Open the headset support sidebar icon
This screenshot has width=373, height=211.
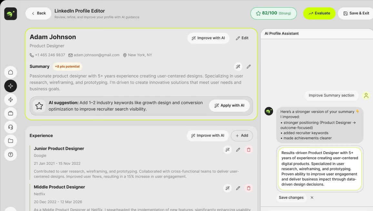click(x=10, y=127)
